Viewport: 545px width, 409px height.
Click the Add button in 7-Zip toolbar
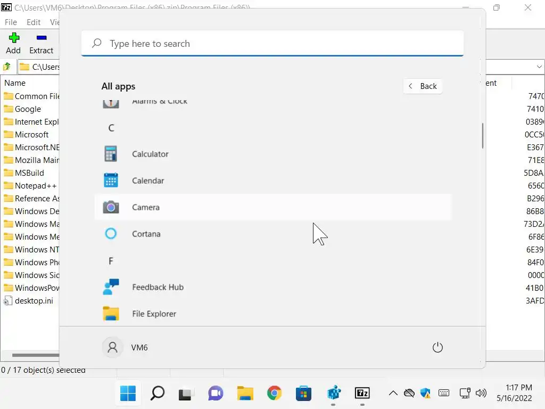[x=13, y=44]
